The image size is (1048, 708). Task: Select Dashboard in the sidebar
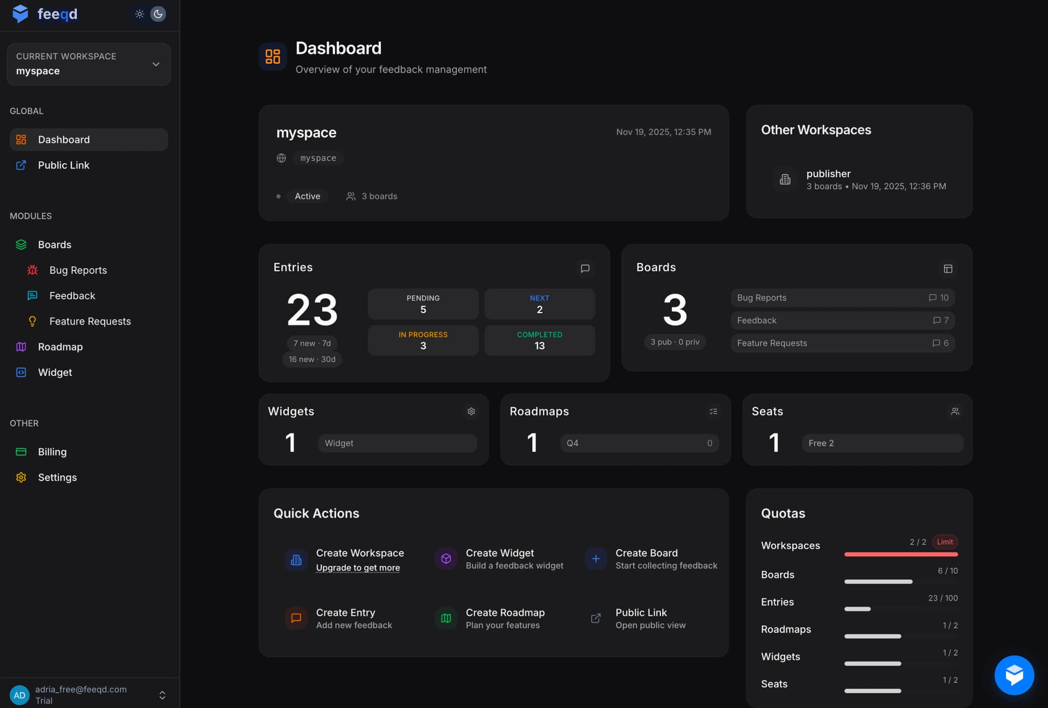(x=64, y=140)
